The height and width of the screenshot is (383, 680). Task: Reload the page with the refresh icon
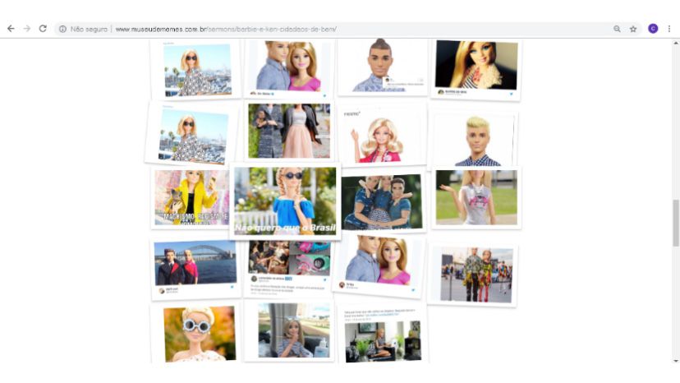click(x=43, y=29)
